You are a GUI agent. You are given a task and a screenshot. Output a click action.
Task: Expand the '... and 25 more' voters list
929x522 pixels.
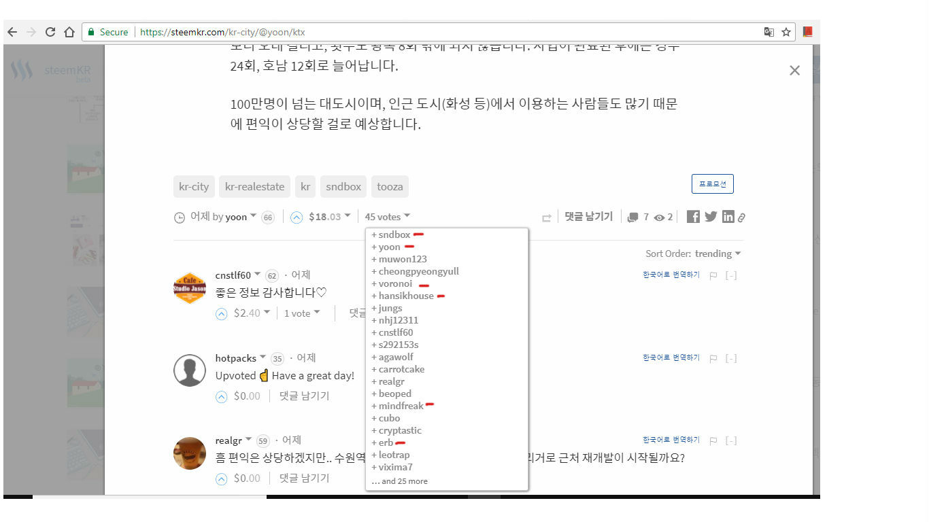point(399,481)
